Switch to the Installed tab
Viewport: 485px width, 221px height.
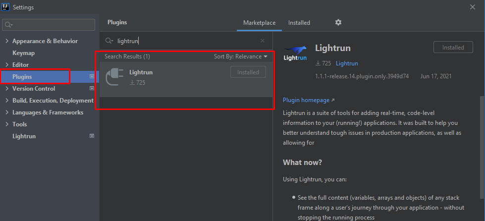point(299,23)
